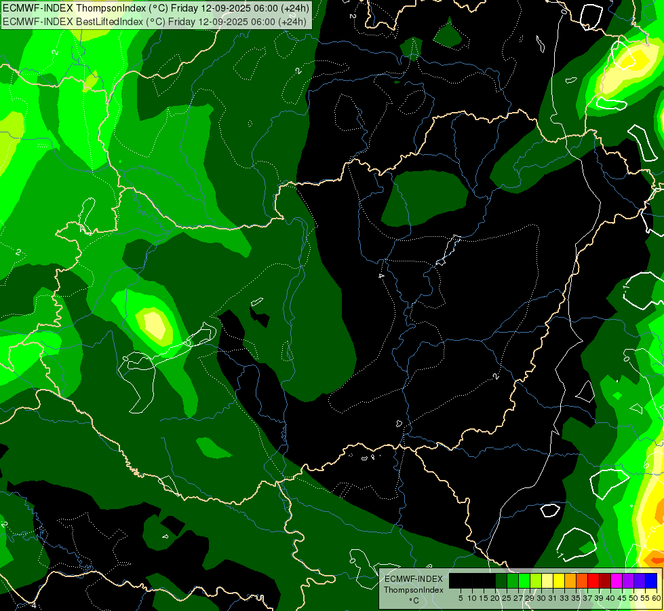Viewport: 664px width, 611px height.
Task: Click the legend tick label '29'
Action: click(x=530, y=598)
